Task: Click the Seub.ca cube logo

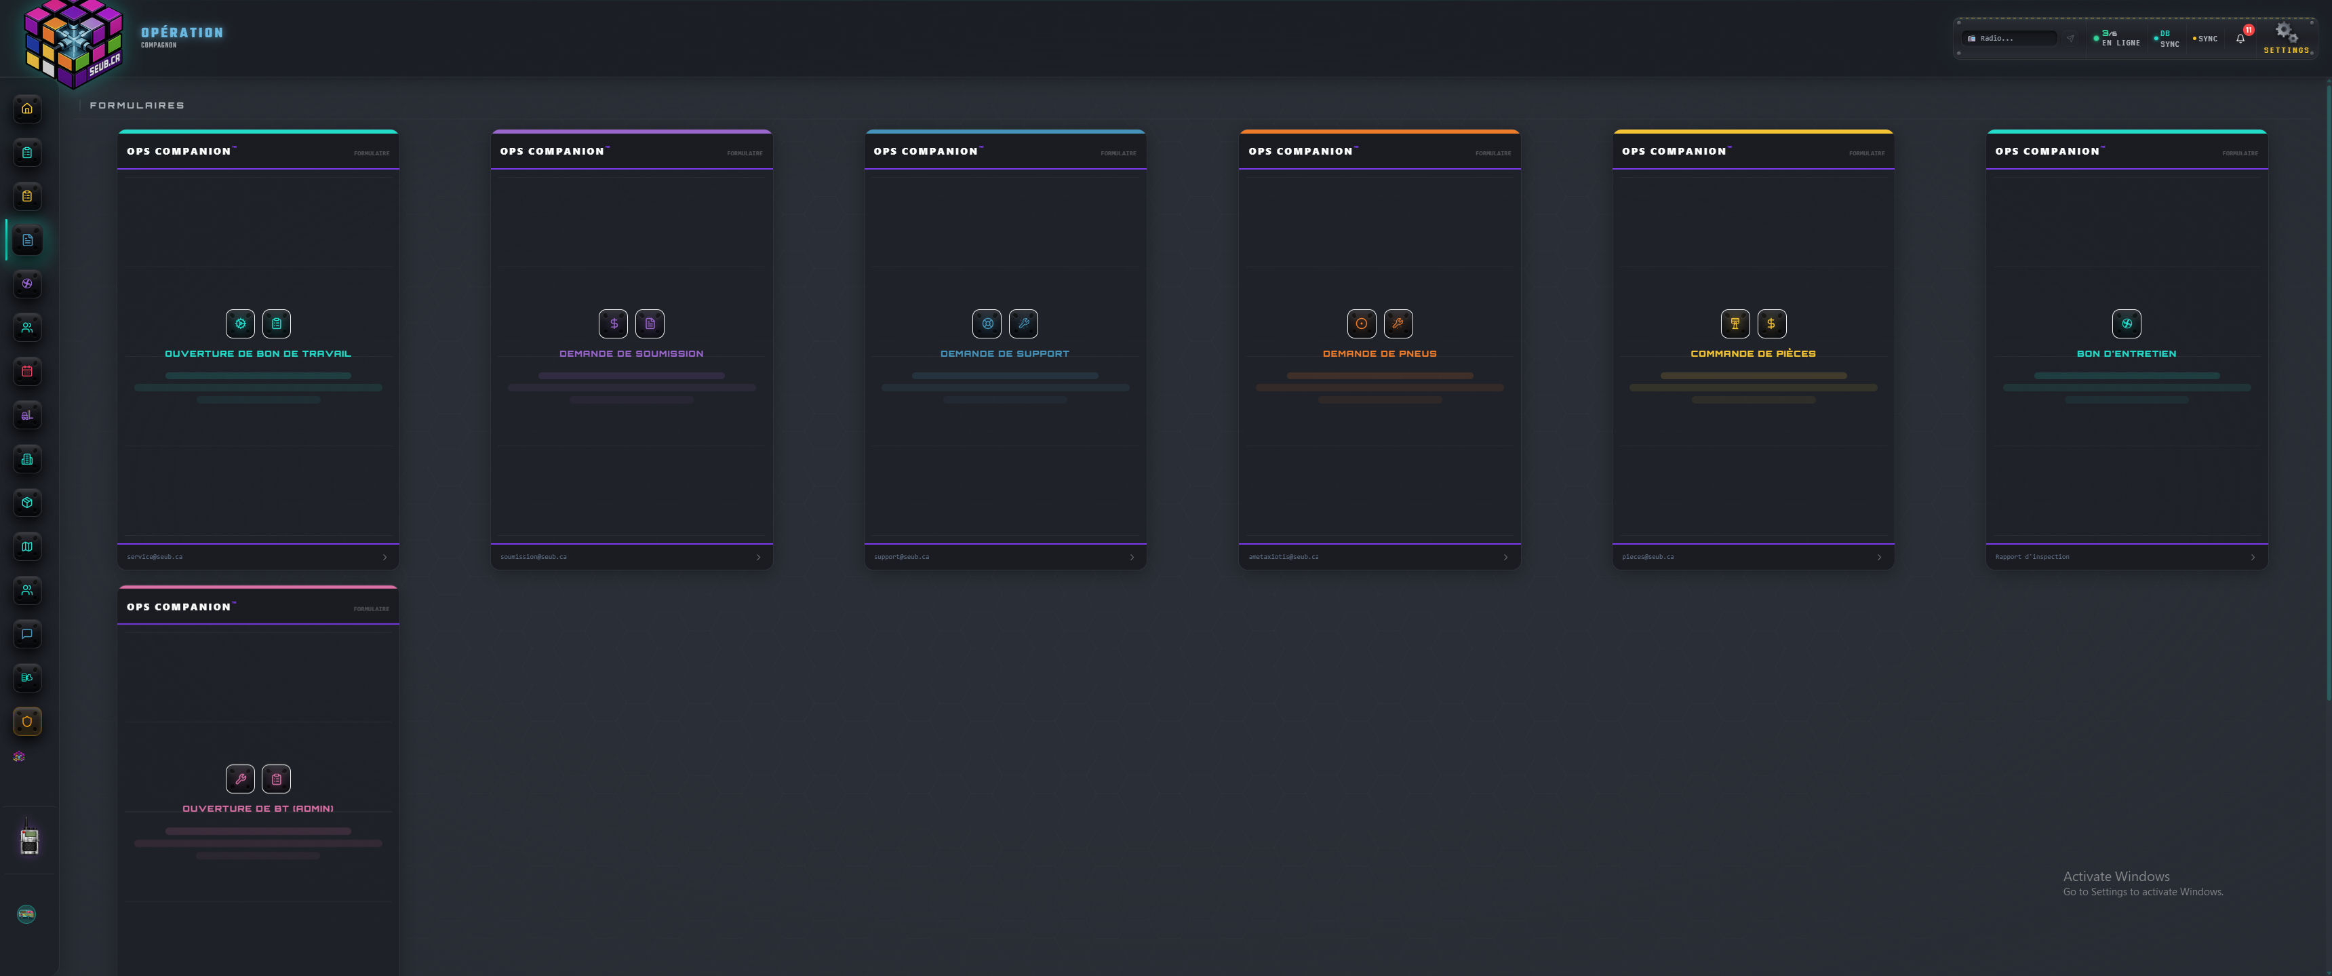Action: [73, 43]
